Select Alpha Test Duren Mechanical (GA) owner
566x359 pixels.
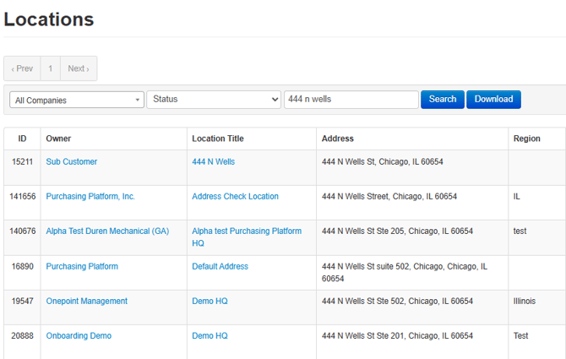tap(107, 231)
